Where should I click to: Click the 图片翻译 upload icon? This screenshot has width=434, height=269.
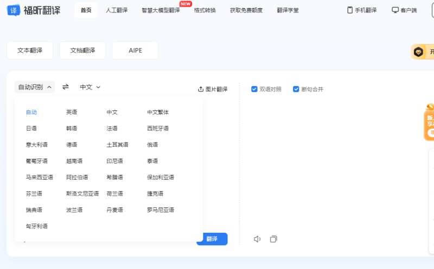[201, 89]
